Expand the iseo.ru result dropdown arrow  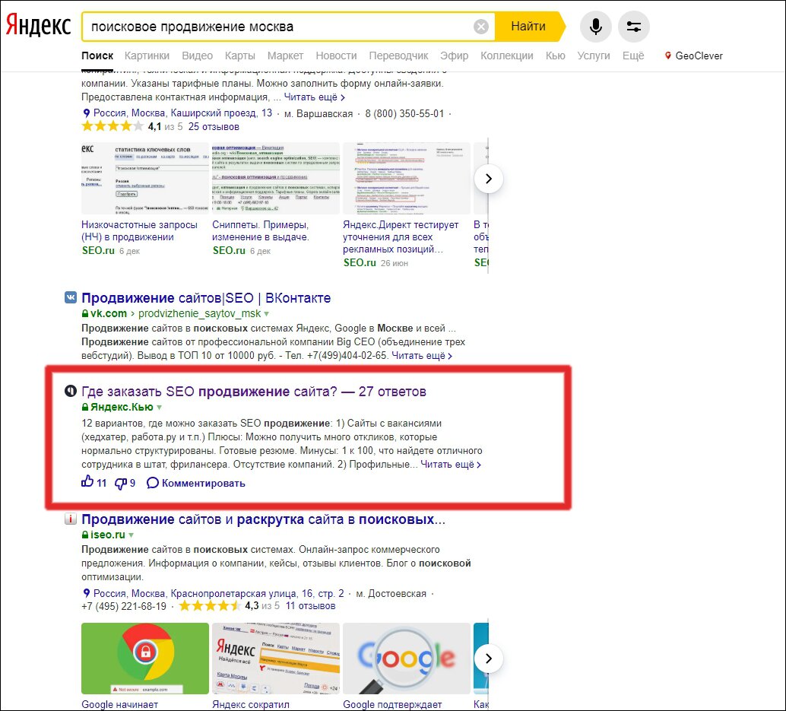(131, 535)
